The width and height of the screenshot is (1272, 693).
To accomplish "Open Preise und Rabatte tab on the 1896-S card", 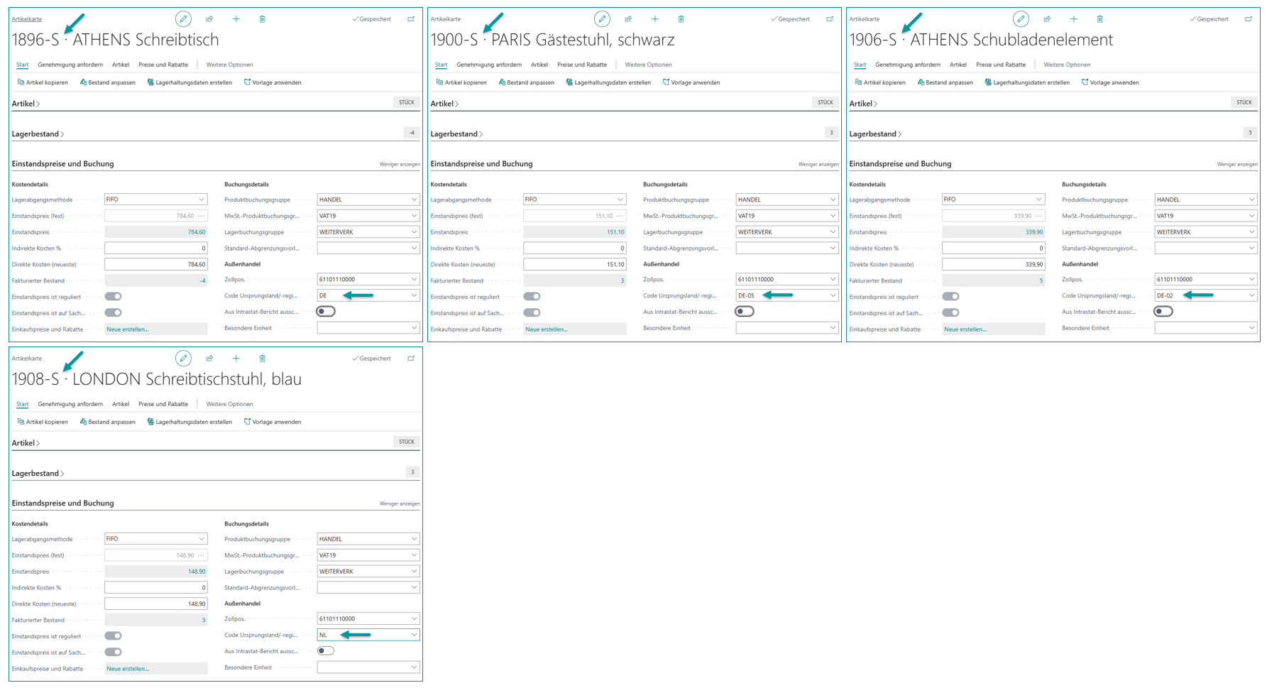I will coord(163,65).
